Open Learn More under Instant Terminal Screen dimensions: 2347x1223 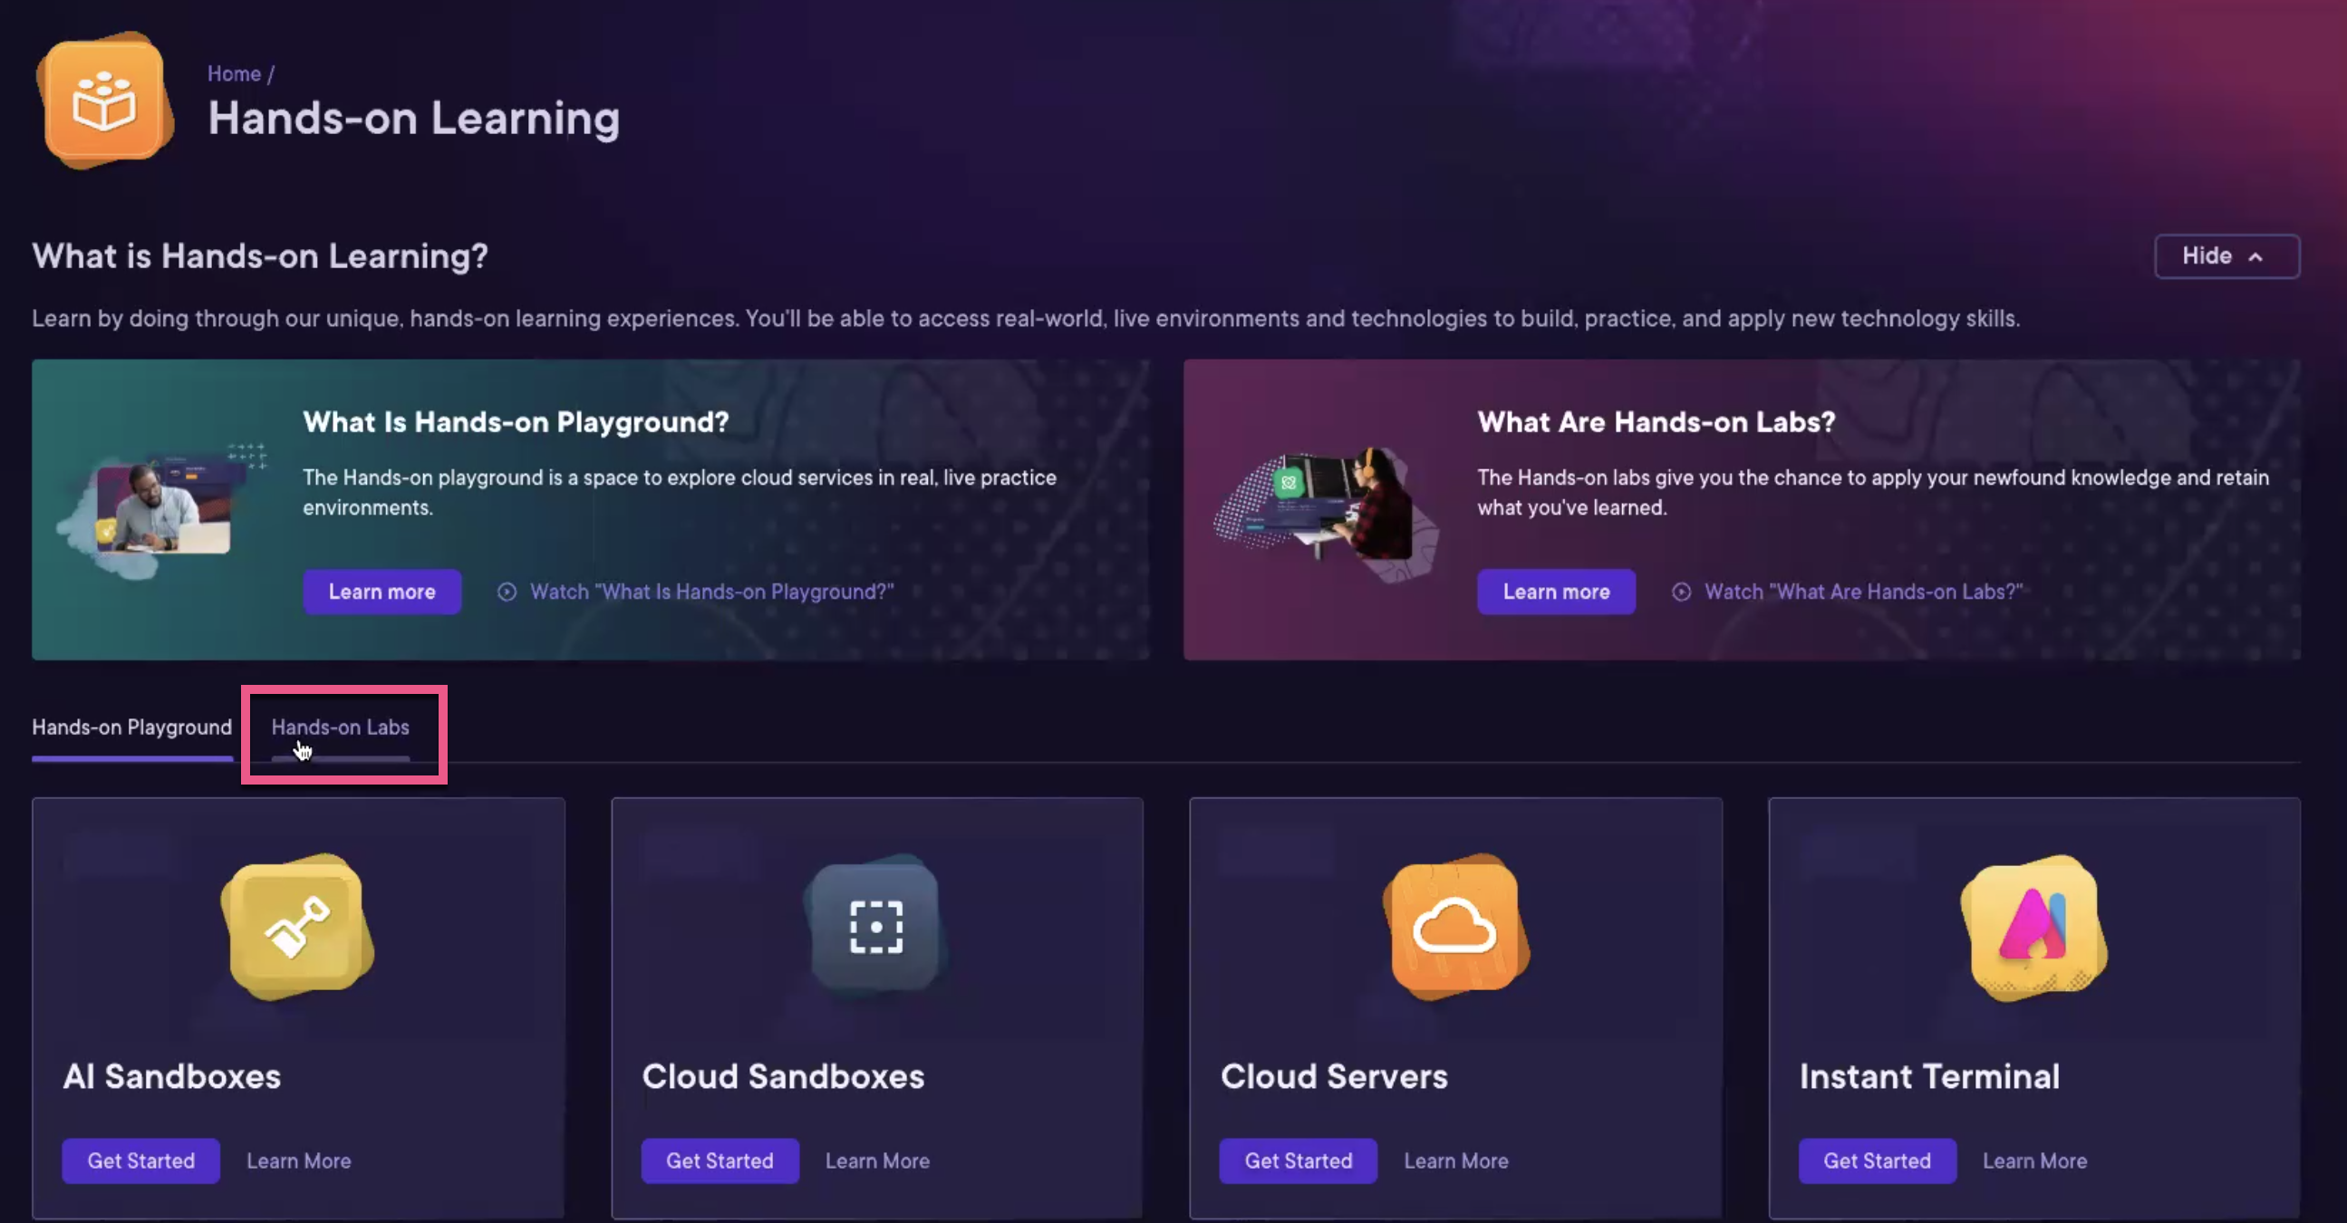[2034, 1160]
